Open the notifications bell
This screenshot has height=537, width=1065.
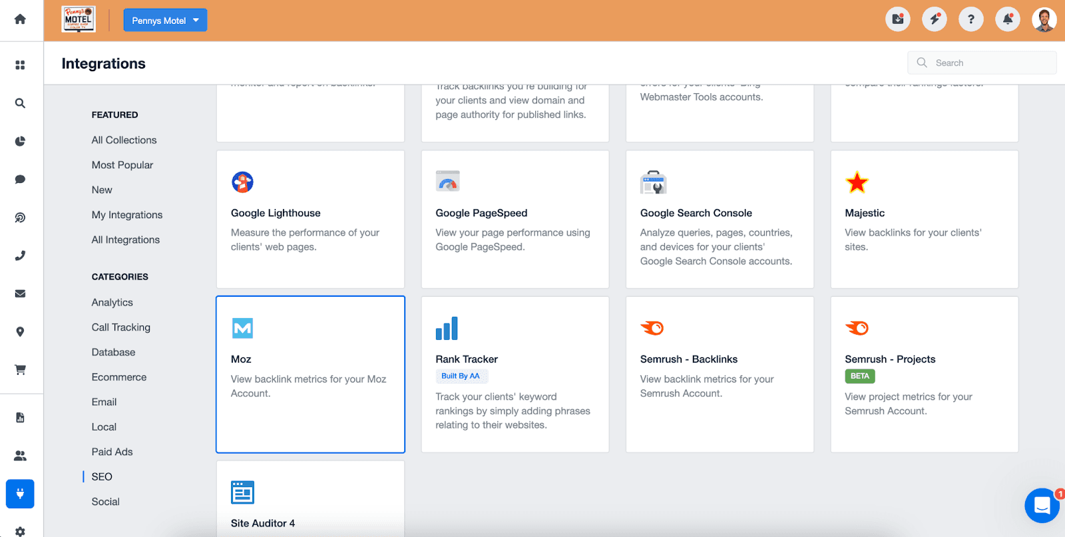point(1007,19)
